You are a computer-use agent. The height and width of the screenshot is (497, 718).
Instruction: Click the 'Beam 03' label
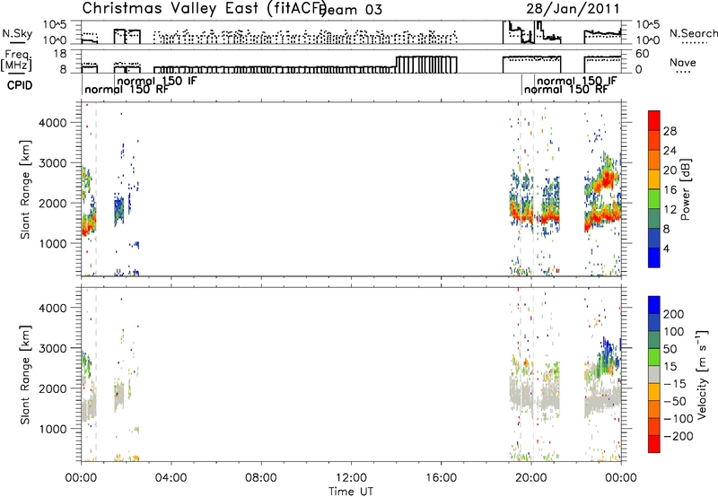click(x=351, y=10)
